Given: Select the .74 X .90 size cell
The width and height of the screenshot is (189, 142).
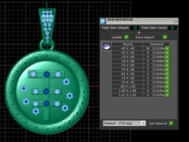Looking at the screenshot, I should (x=127, y=57).
